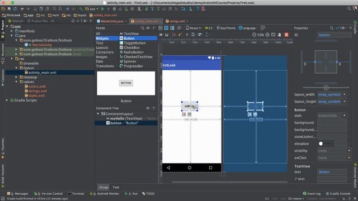
Task: Open the Android Monitor tool window
Action: [105, 194]
